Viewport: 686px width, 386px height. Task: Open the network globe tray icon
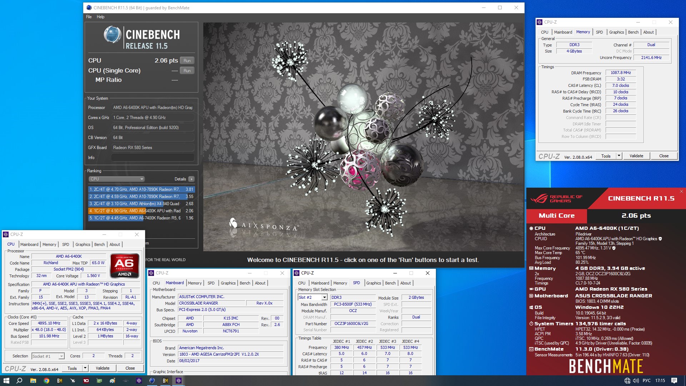coord(627,381)
